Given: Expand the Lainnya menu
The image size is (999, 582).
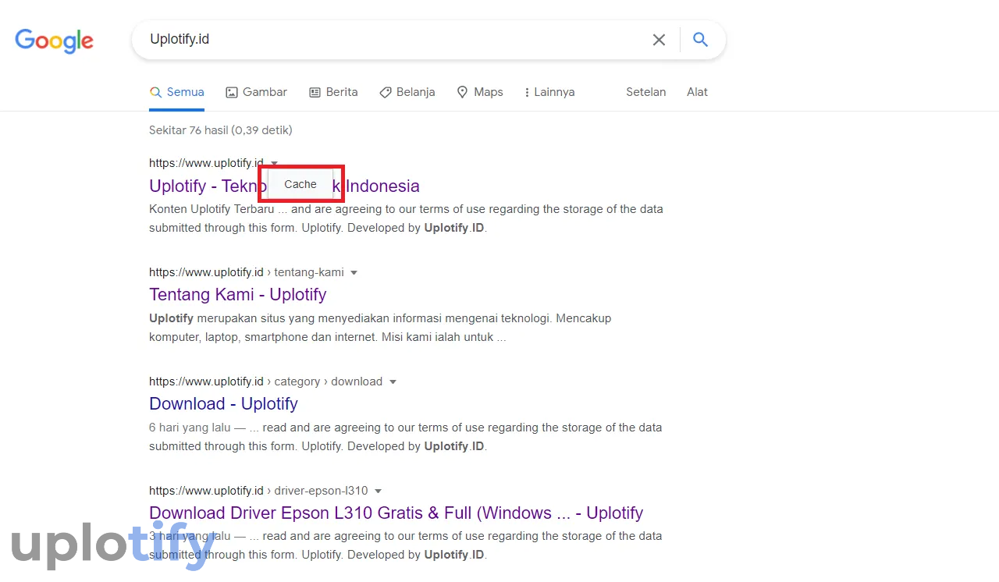Looking at the screenshot, I should 549,92.
